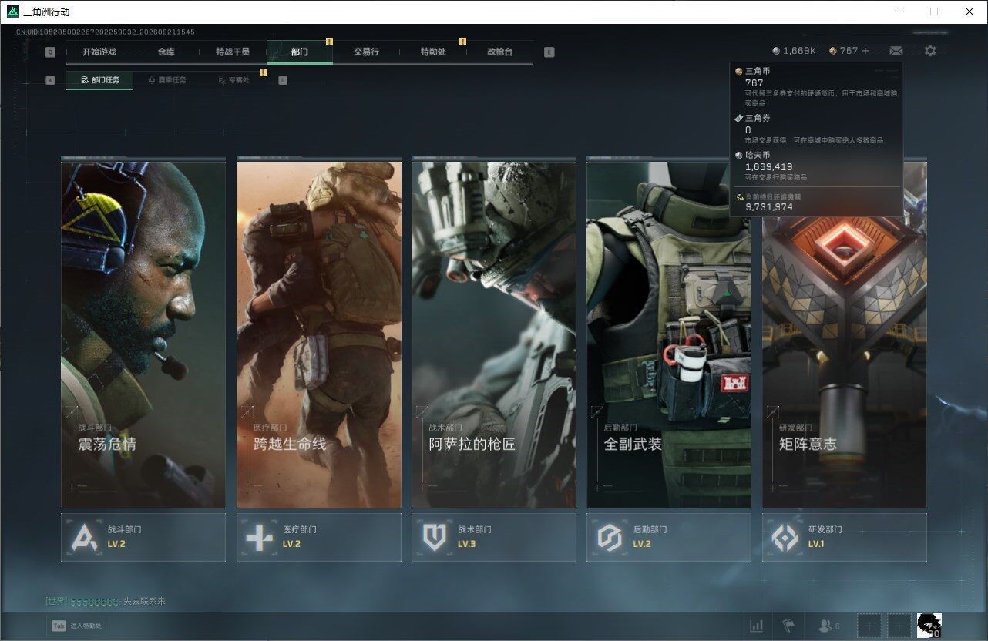Open the friends list icon showing 6

pos(829,626)
